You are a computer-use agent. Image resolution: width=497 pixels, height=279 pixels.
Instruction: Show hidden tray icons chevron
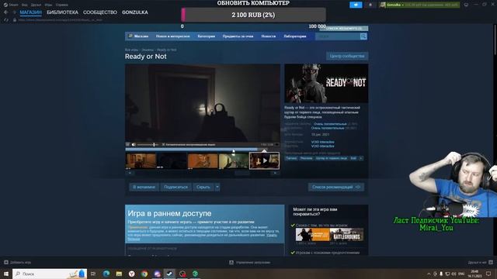(429, 274)
